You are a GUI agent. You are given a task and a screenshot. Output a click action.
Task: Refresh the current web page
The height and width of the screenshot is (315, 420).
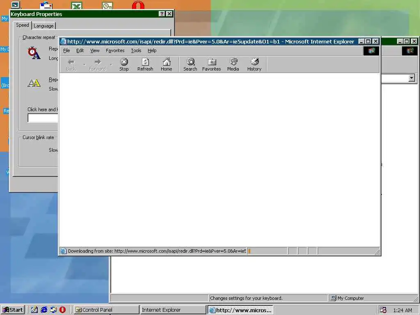pyautogui.click(x=145, y=64)
